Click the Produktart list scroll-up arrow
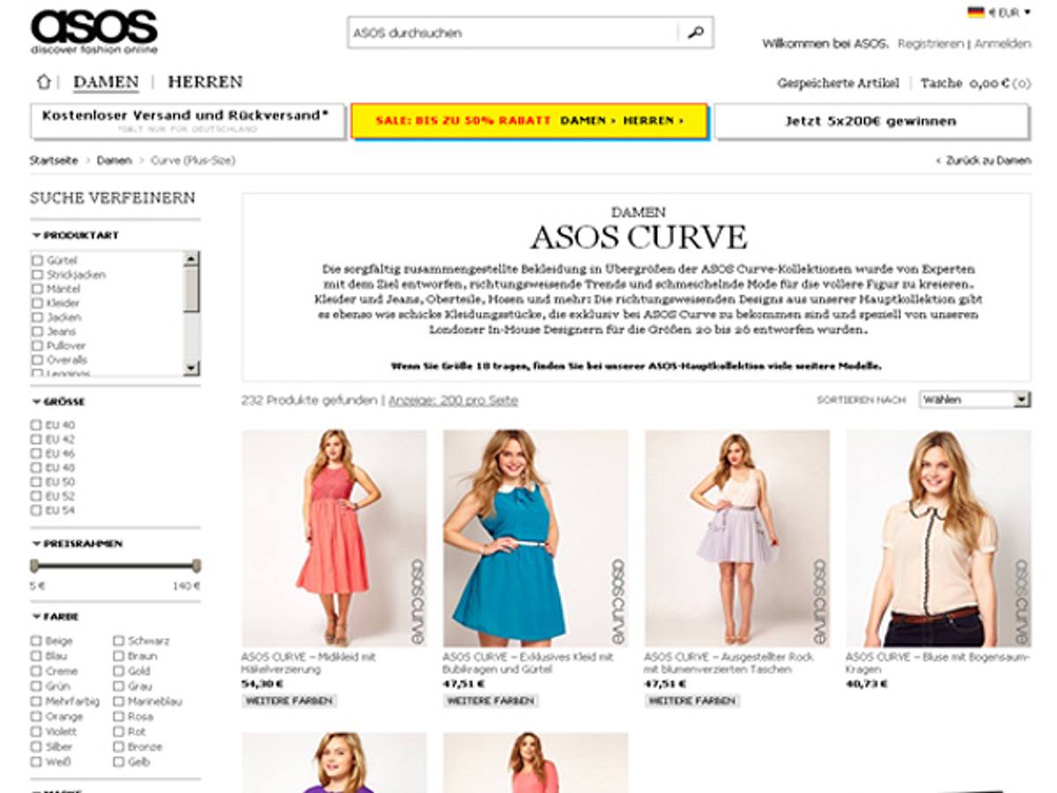This screenshot has width=1057, height=793. click(x=191, y=259)
